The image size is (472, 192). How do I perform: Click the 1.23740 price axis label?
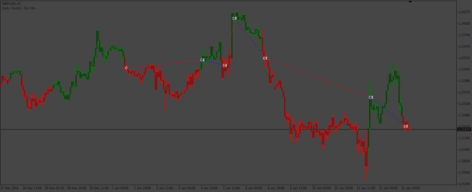coord(464,35)
